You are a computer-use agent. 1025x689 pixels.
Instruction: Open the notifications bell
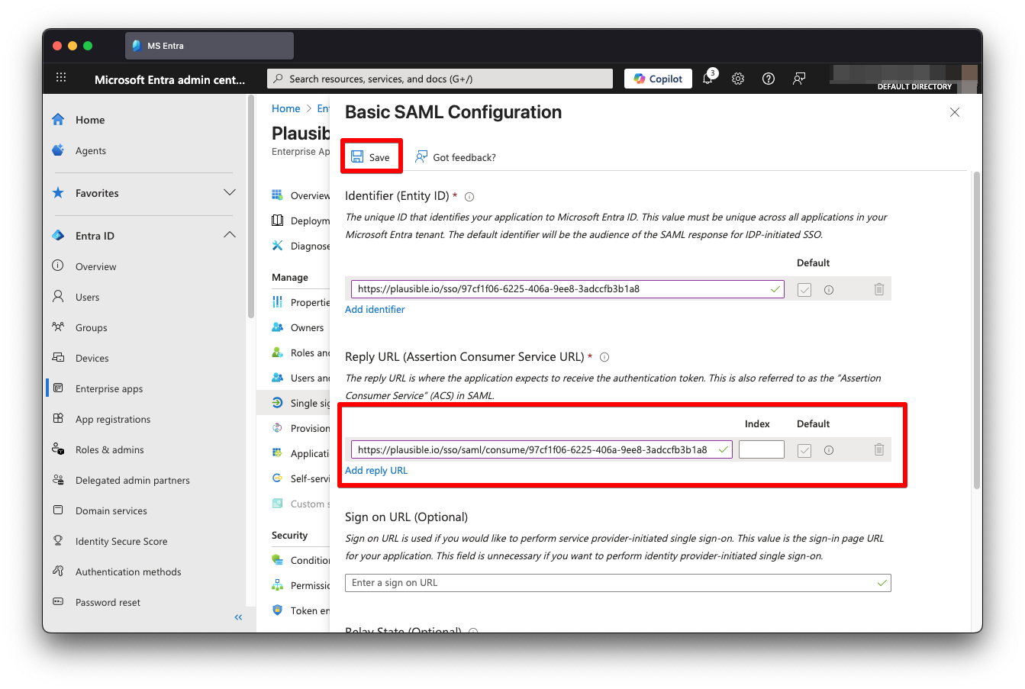click(x=708, y=79)
